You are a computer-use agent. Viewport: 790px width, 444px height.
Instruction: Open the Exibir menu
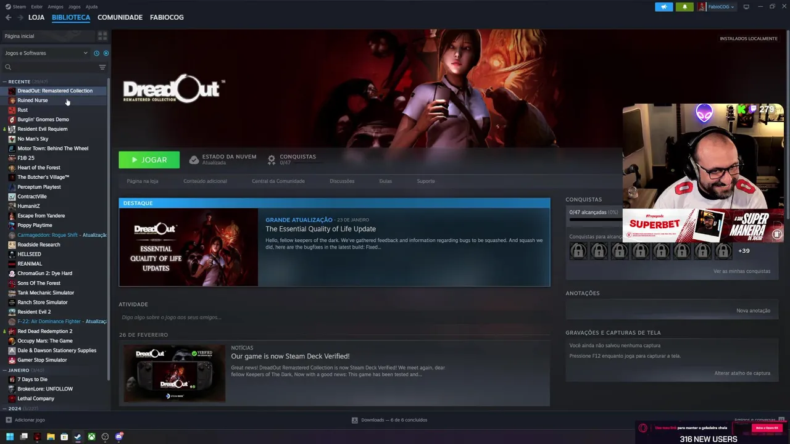click(37, 7)
